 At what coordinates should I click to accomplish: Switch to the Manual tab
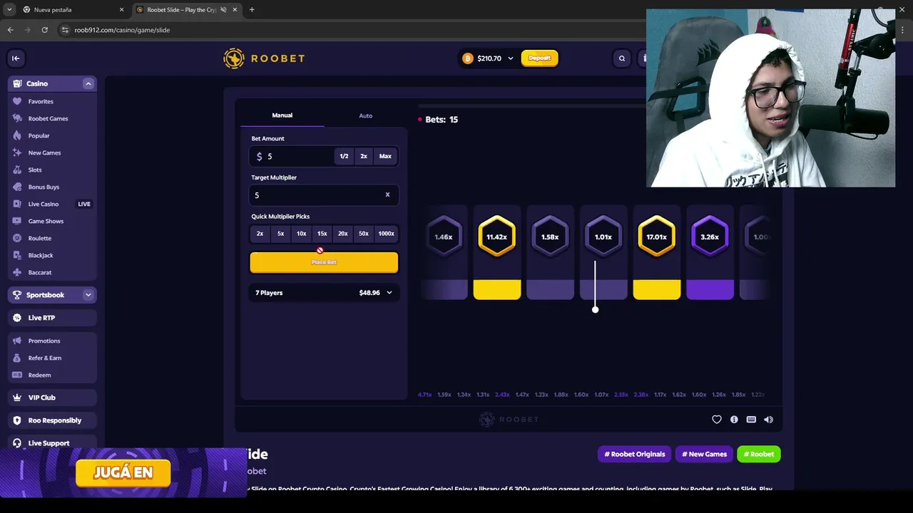coord(282,115)
